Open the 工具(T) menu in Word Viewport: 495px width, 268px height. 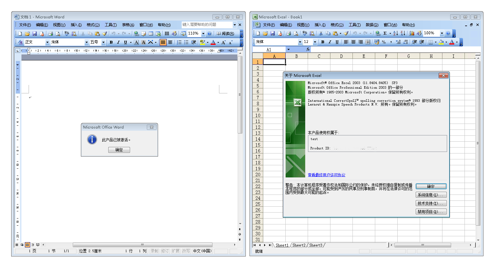pyautogui.click(x=111, y=25)
